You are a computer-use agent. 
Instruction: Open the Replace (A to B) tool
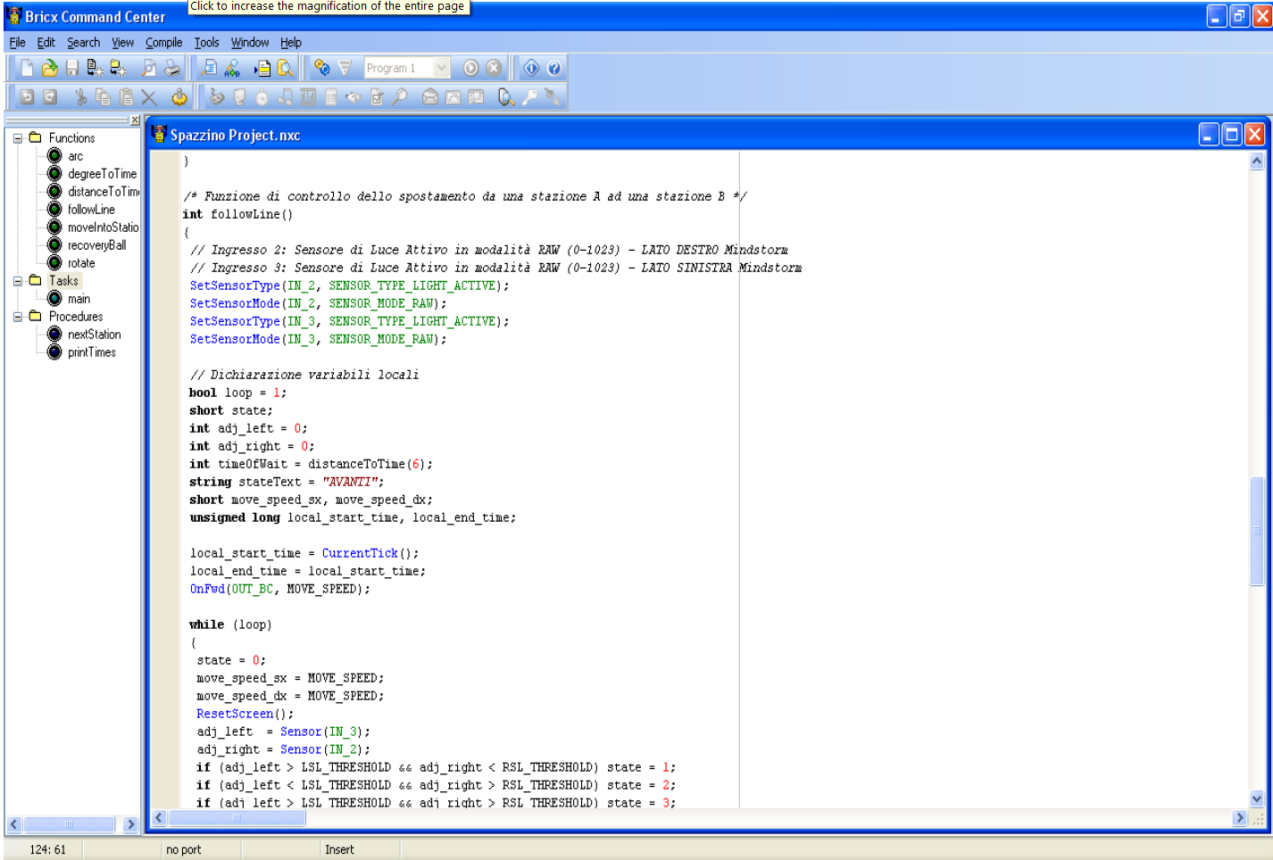click(232, 68)
